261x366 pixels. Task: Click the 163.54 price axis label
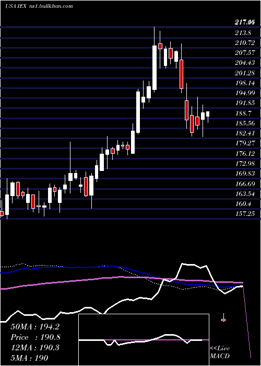(x=245, y=194)
